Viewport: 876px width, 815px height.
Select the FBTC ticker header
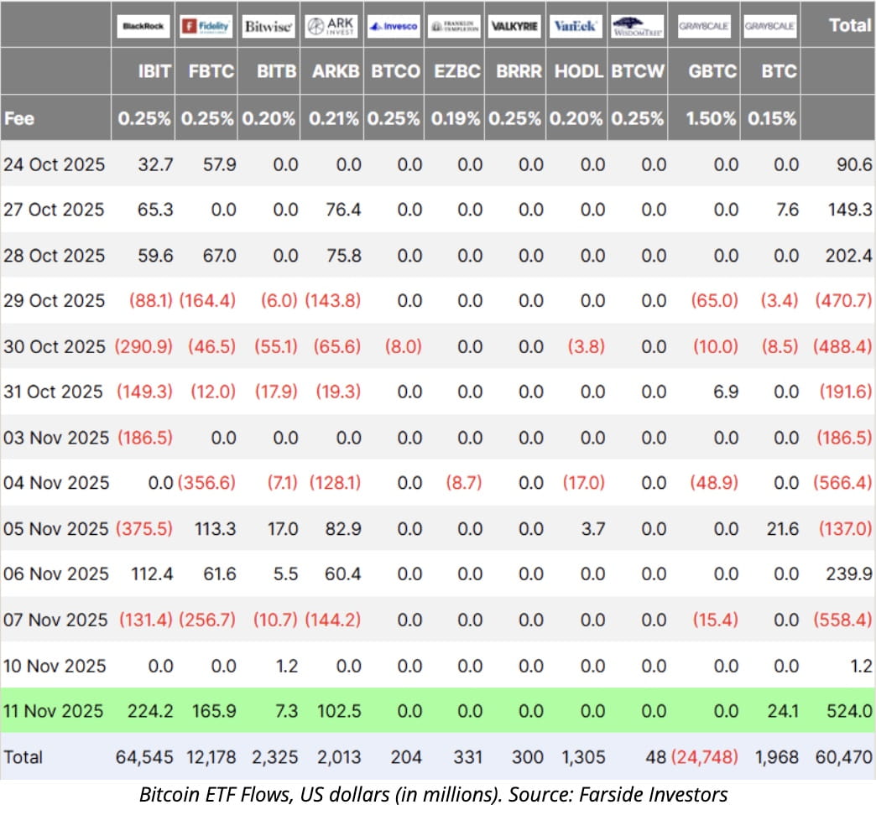click(x=211, y=71)
